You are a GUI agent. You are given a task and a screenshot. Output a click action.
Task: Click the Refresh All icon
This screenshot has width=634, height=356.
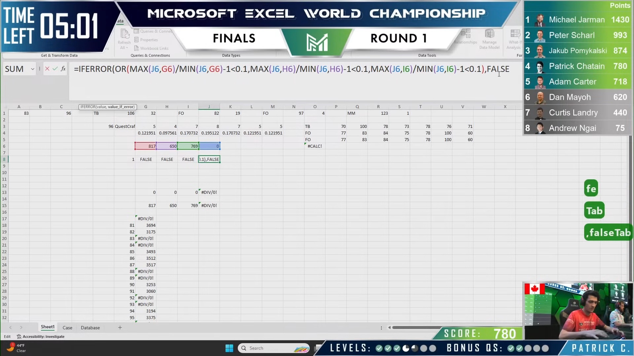coord(124,35)
